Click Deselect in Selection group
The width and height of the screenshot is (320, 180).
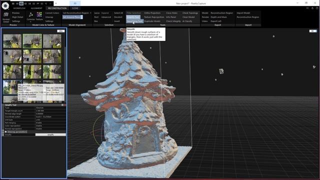[118, 17]
